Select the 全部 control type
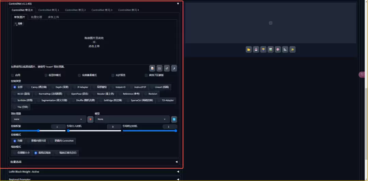 pyautogui.click(x=18, y=87)
